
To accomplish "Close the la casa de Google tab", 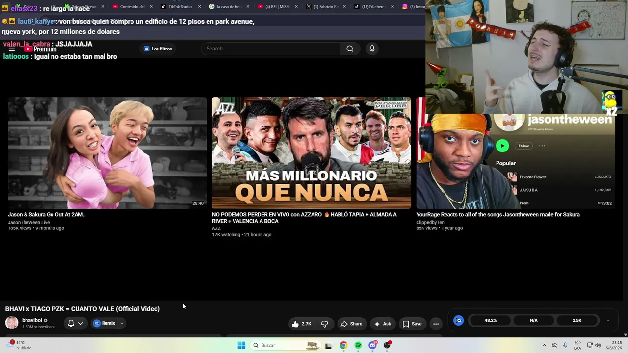I will tap(248, 7).
